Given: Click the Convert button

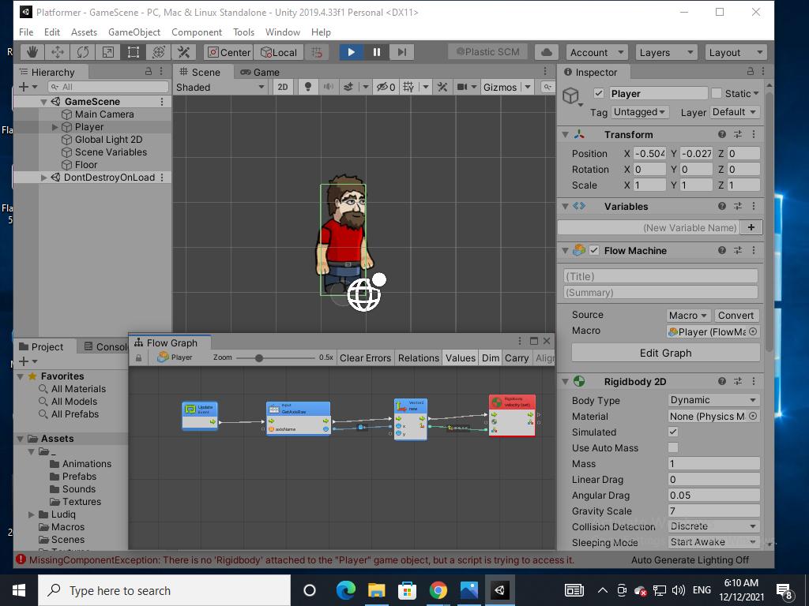Looking at the screenshot, I should click(736, 316).
